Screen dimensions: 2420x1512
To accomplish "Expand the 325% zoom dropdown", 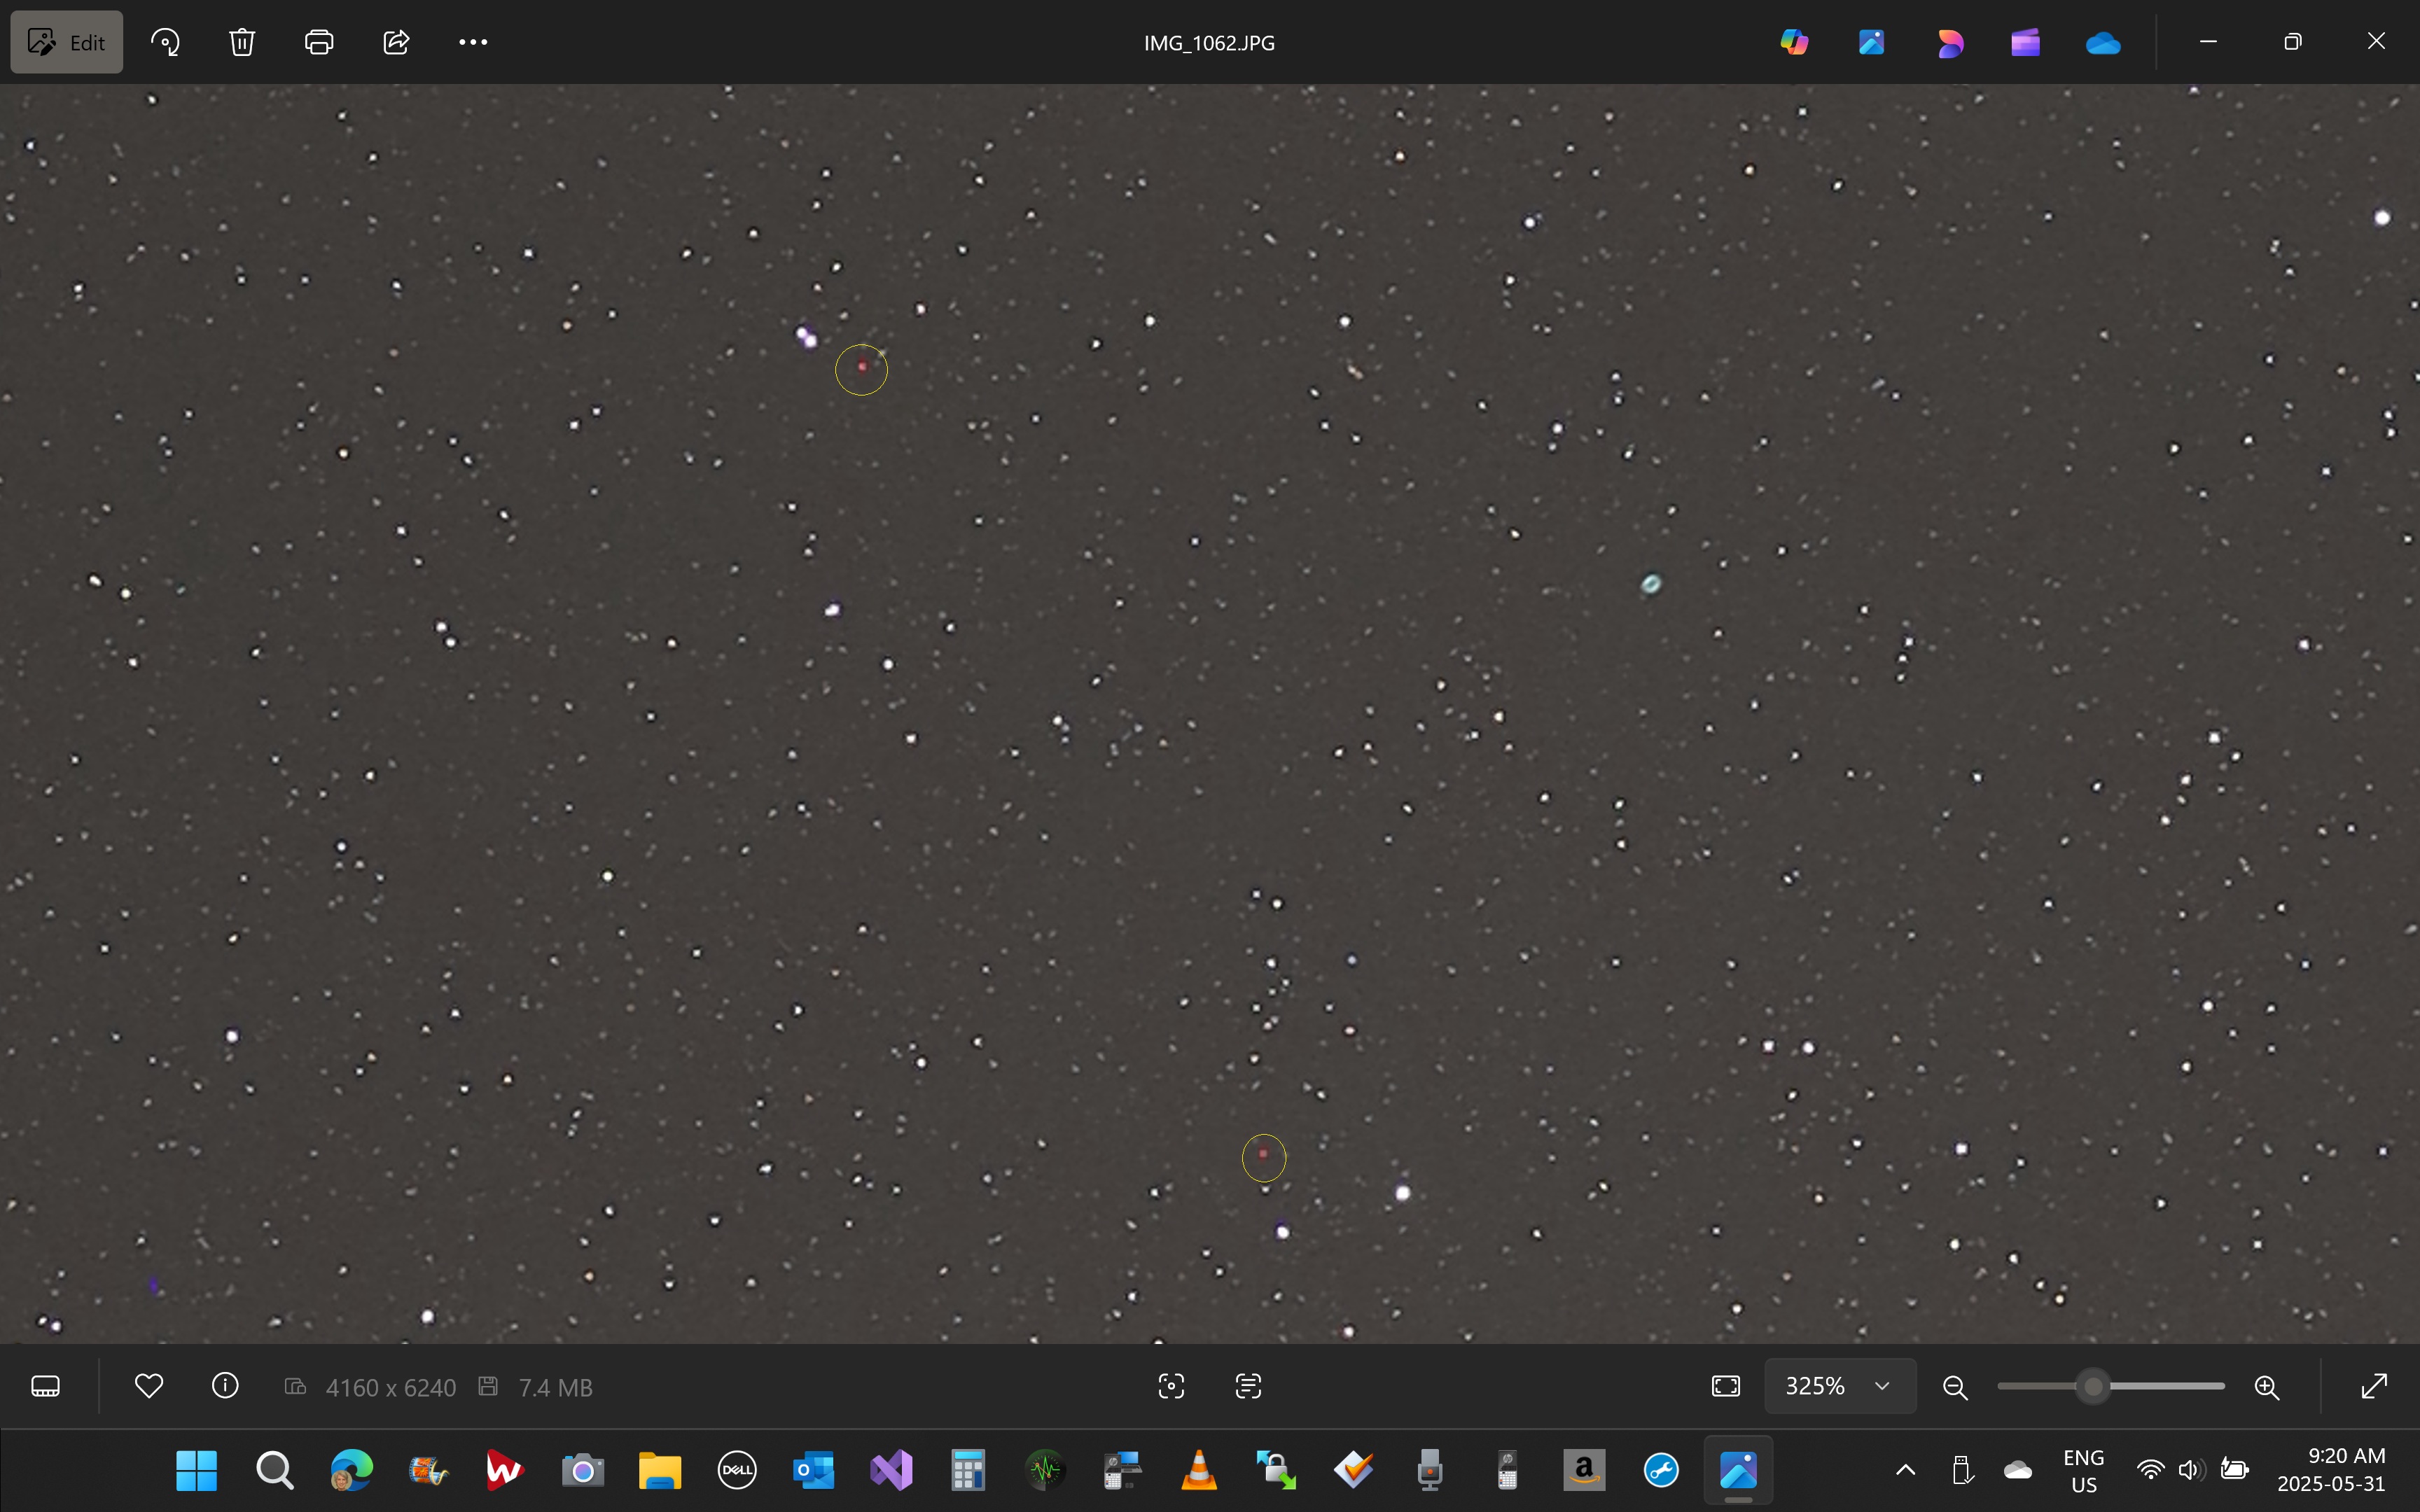I will point(1882,1386).
